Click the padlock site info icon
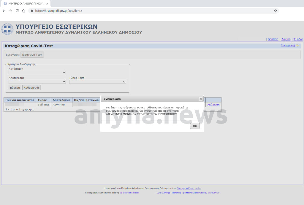The image size is (304, 205). pos(32,11)
